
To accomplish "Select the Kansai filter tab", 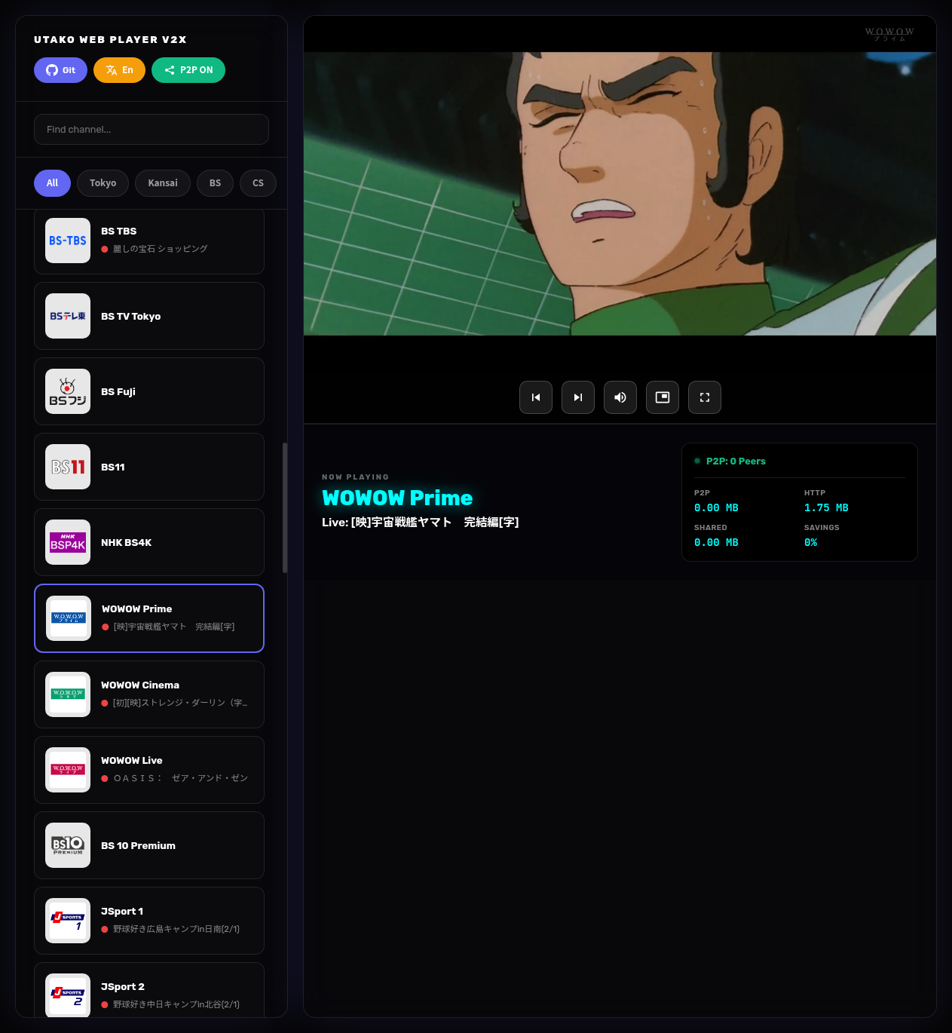I will (x=163, y=183).
